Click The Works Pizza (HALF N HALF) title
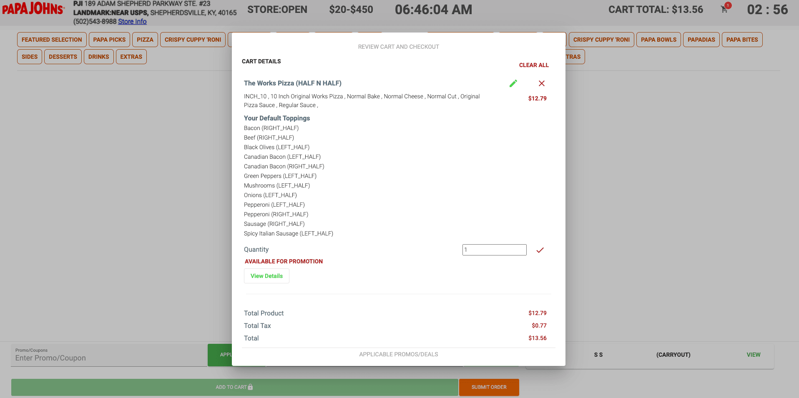The width and height of the screenshot is (799, 398). coord(293,83)
